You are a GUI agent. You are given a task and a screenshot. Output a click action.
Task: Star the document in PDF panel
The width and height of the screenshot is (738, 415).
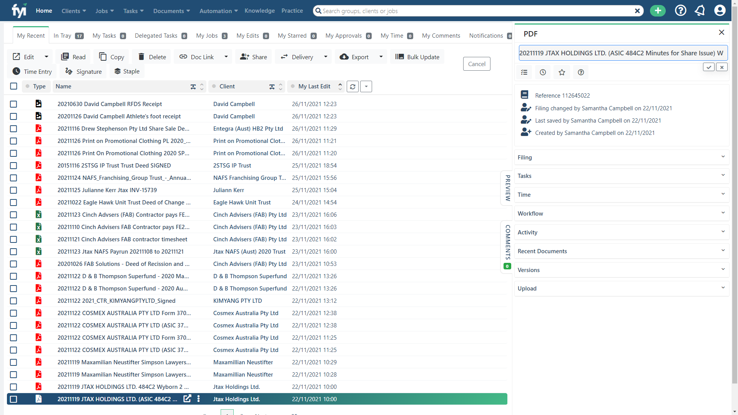[x=562, y=72]
